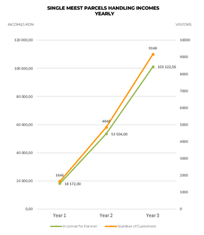Click the Number of Customers legend entry
Image resolution: width=204 pixels, height=235 pixels.
[x=130, y=226]
